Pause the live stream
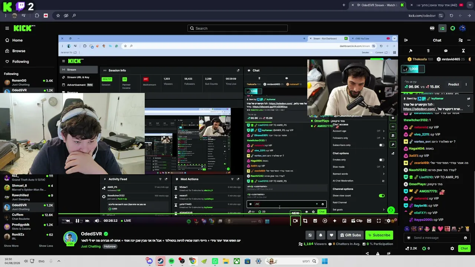This screenshot has width=475, height=267. click(77, 221)
